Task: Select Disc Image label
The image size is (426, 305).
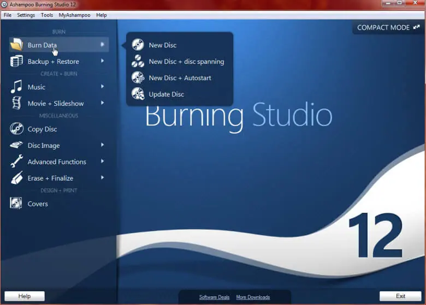Action: pos(44,146)
